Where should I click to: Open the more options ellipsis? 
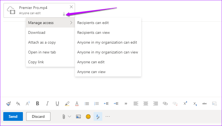pyautogui.click(x=108, y=116)
